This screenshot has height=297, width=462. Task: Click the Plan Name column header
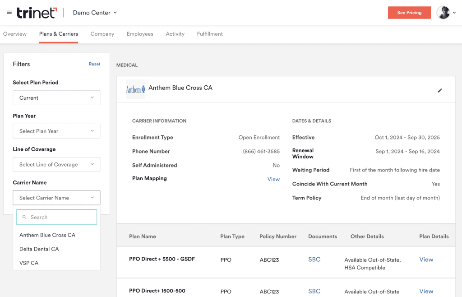143,237
